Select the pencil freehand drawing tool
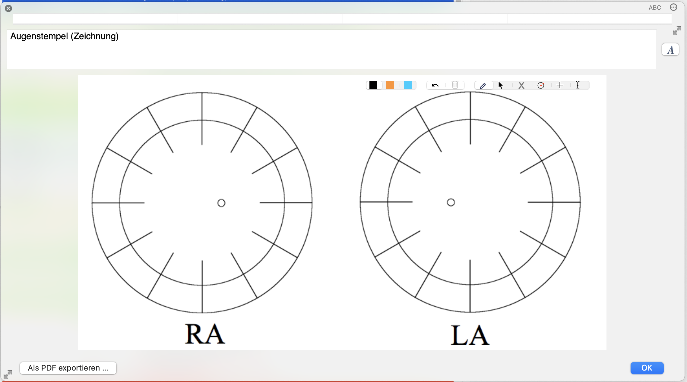The height and width of the screenshot is (382, 687). click(x=483, y=86)
